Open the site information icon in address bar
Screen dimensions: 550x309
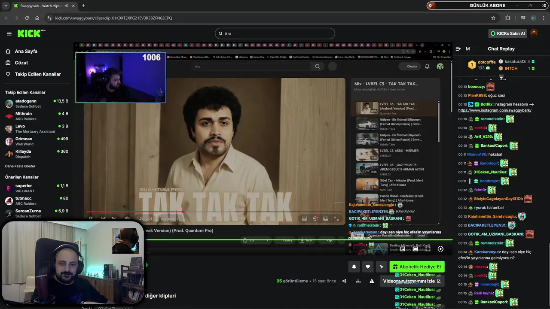49,18
